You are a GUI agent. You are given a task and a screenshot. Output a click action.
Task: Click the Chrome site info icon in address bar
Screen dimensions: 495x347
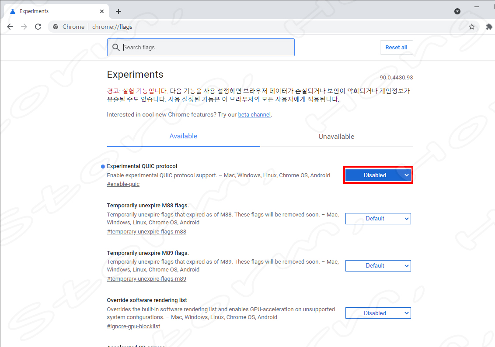point(56,27)
